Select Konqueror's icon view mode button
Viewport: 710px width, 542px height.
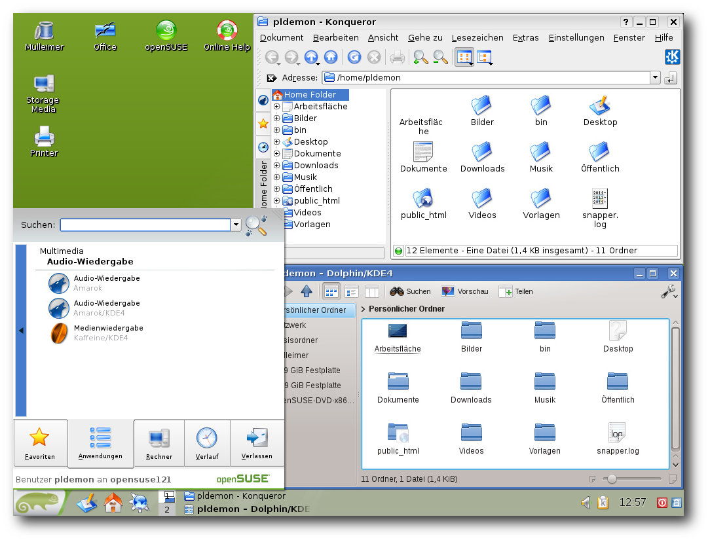click(x=464, y=58)
